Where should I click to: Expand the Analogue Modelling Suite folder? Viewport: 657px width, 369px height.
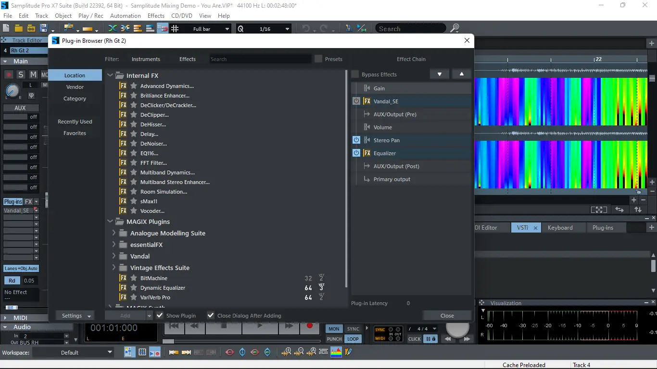pyautogui.click(x=114, y=233)
